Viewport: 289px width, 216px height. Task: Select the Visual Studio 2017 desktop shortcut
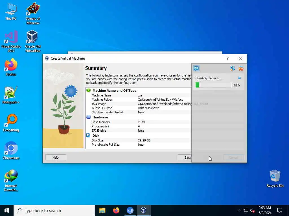[x=11, y=41]
